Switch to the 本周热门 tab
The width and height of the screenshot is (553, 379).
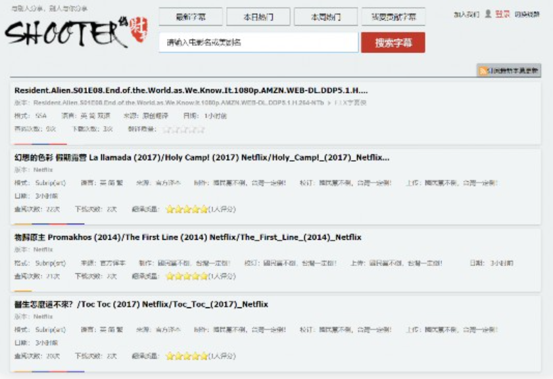(x=325, y=17)
